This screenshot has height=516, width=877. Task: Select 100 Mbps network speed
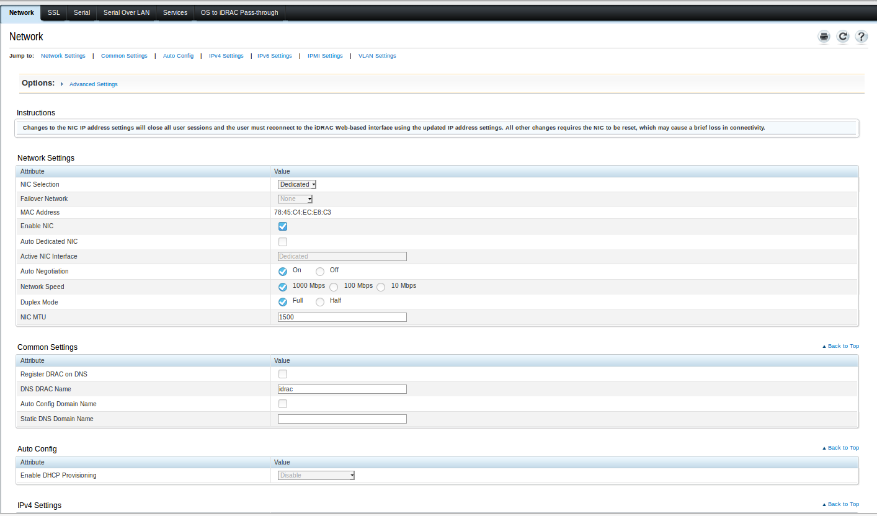(334, 287)
